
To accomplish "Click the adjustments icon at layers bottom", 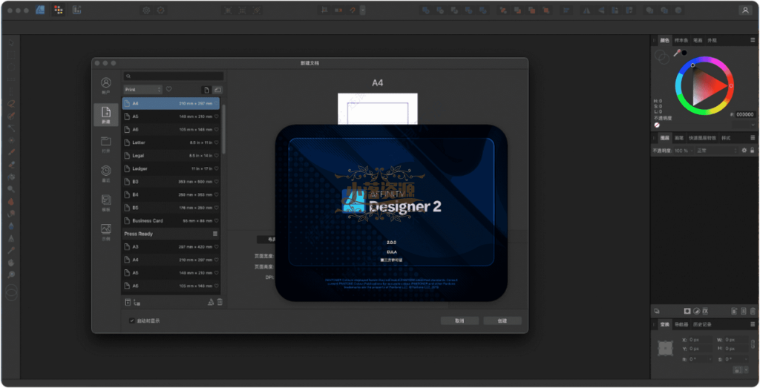I will click(696, 311).
